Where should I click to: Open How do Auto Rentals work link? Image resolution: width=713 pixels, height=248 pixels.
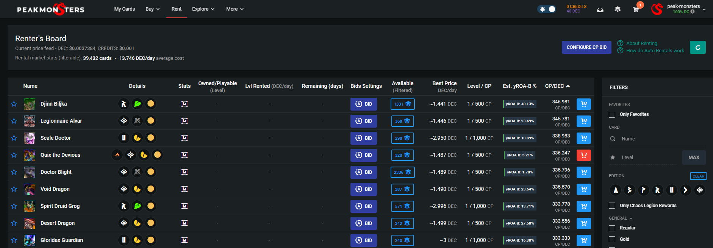pos(655,51)
